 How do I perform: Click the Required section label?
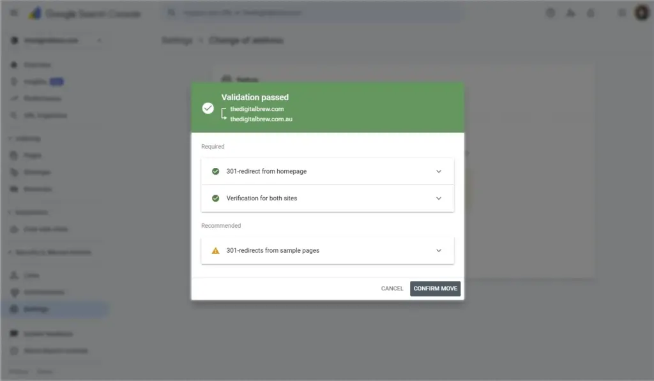point(213,146)
